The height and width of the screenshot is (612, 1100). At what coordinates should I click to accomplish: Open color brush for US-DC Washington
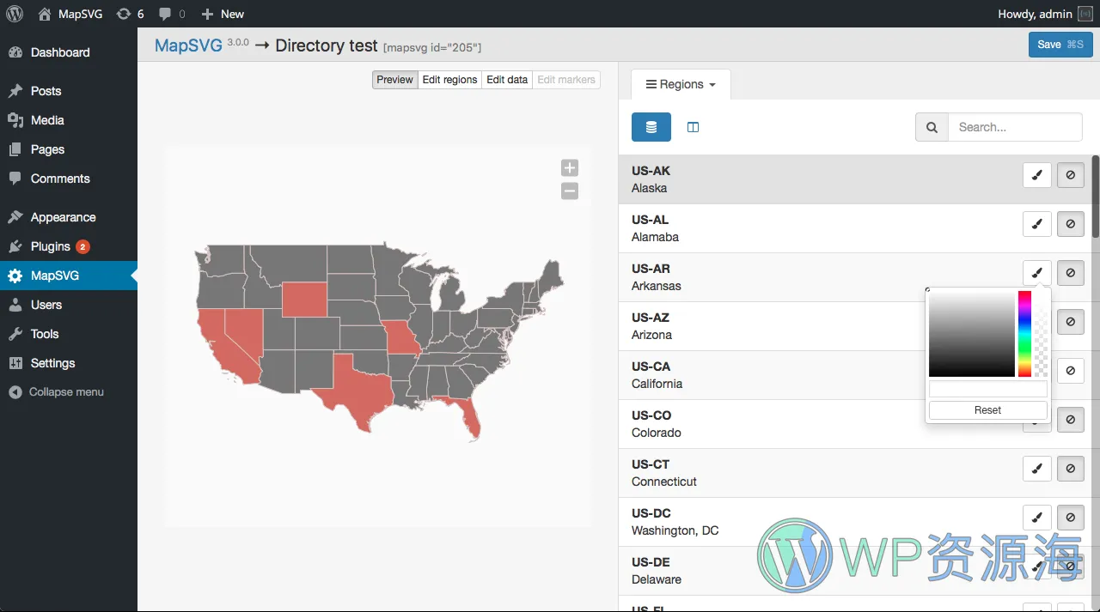[x=1037, y=518]
